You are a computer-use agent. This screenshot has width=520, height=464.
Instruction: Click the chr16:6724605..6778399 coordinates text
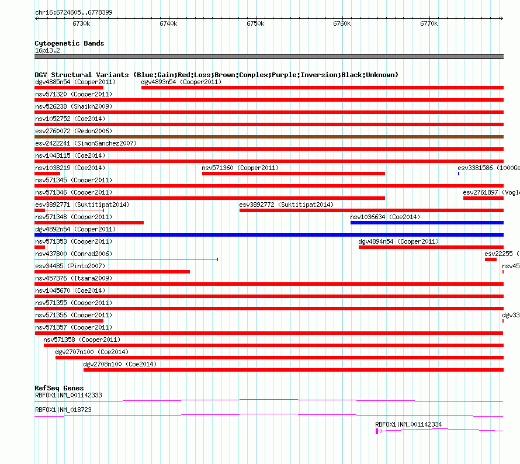pyautogui.click(x=74, y=12)
